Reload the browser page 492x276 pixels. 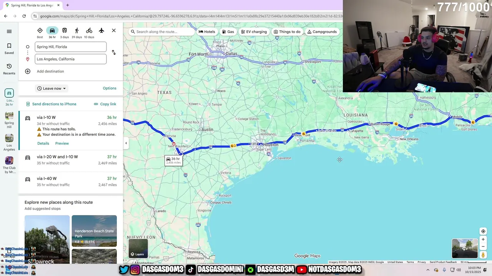[24, 16]
